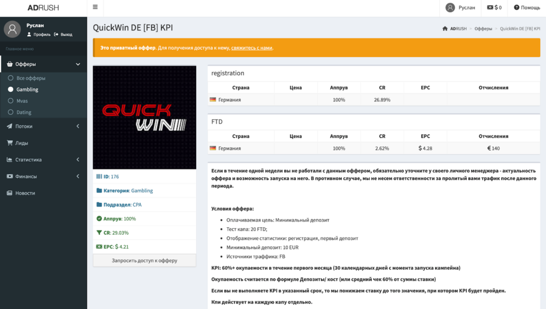This screenshot has height=309, width=546.
Task: Click the barcode icon next to ID: 176
Action: (x=99, y=177)
